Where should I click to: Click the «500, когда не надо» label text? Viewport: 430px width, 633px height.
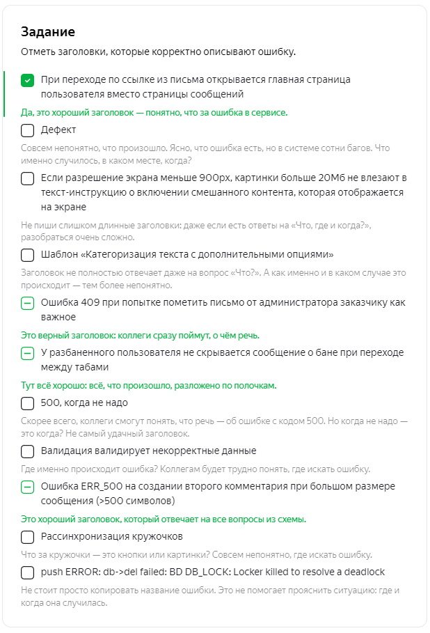point(84,403)
